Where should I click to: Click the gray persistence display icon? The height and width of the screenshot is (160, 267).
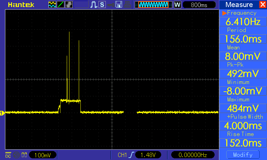[69, 5]
